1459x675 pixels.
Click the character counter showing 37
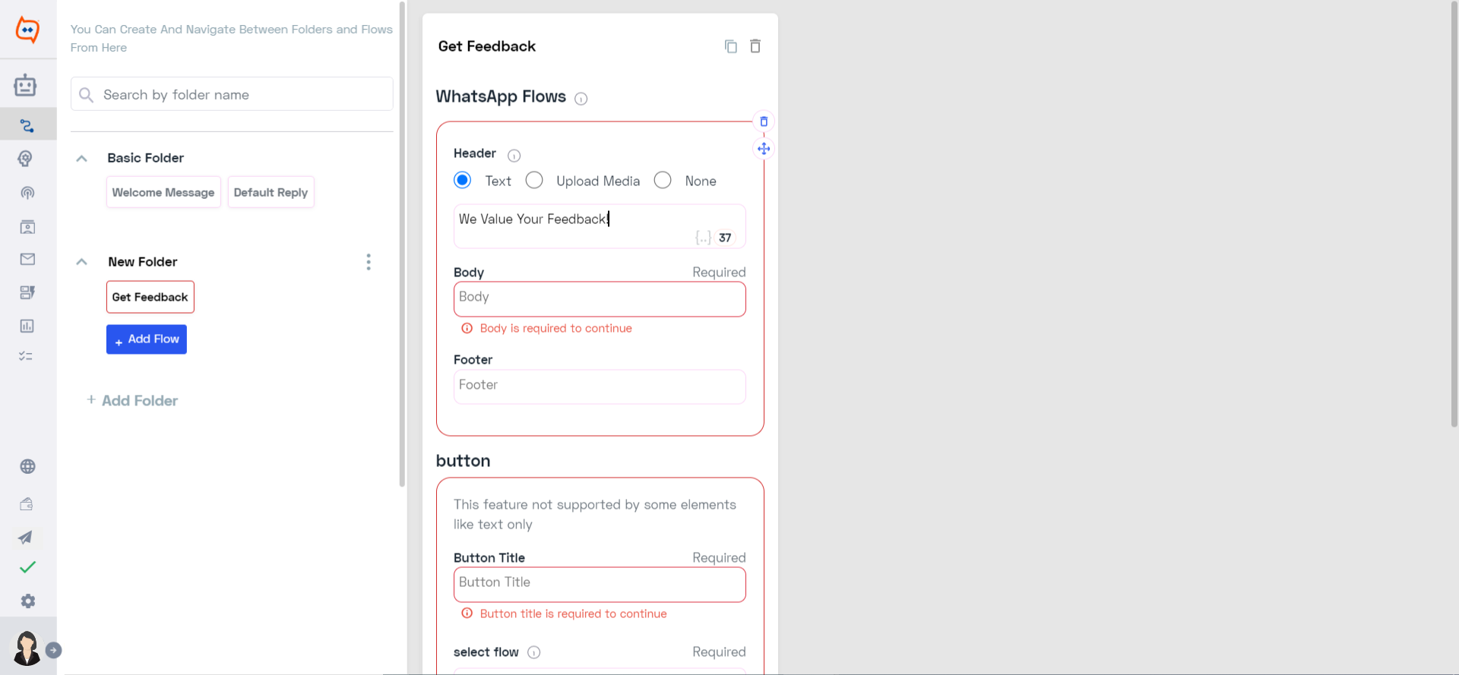pos(725,238)
